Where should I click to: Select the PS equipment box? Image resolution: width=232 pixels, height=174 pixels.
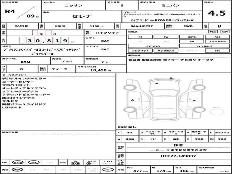click(x=140, y=37)
